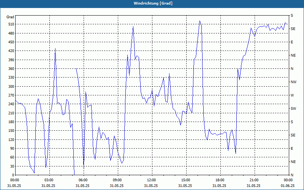Select the 240 left-axis value
Viewport: 304px width, 190px height.
[11, 104]
